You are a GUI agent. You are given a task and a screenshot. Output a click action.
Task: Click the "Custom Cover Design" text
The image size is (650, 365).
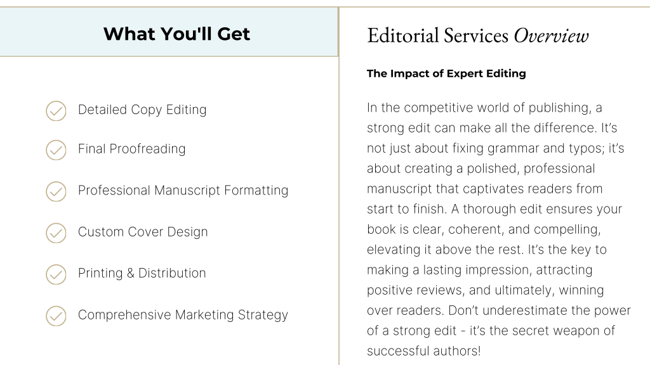coord(143,232)
